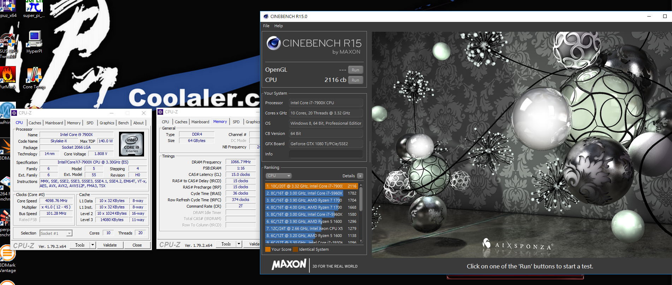
Task: Open the FurMark desktop icon
Action: (x=8, y=77)
